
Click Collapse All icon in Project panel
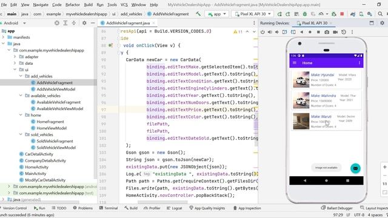tap(74, 23)
